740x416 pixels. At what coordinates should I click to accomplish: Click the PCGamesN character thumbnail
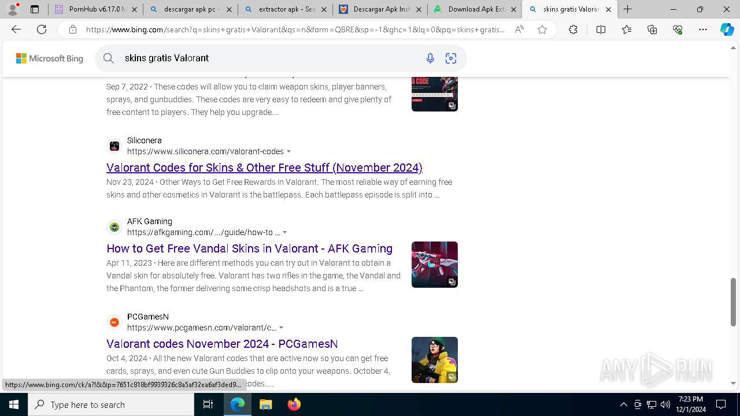coord(435,360)
